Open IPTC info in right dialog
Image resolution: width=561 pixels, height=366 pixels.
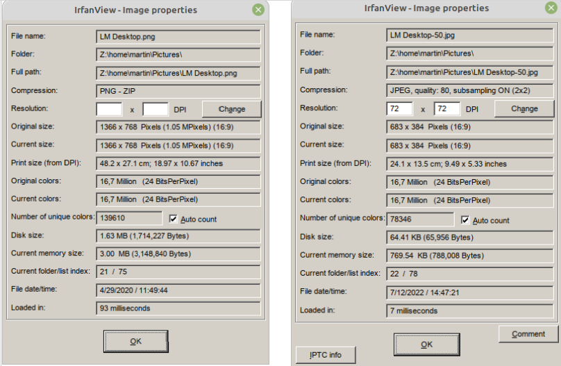click(326, 355)
